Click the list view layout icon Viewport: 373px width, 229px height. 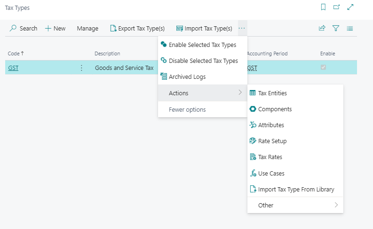point(350,28)
